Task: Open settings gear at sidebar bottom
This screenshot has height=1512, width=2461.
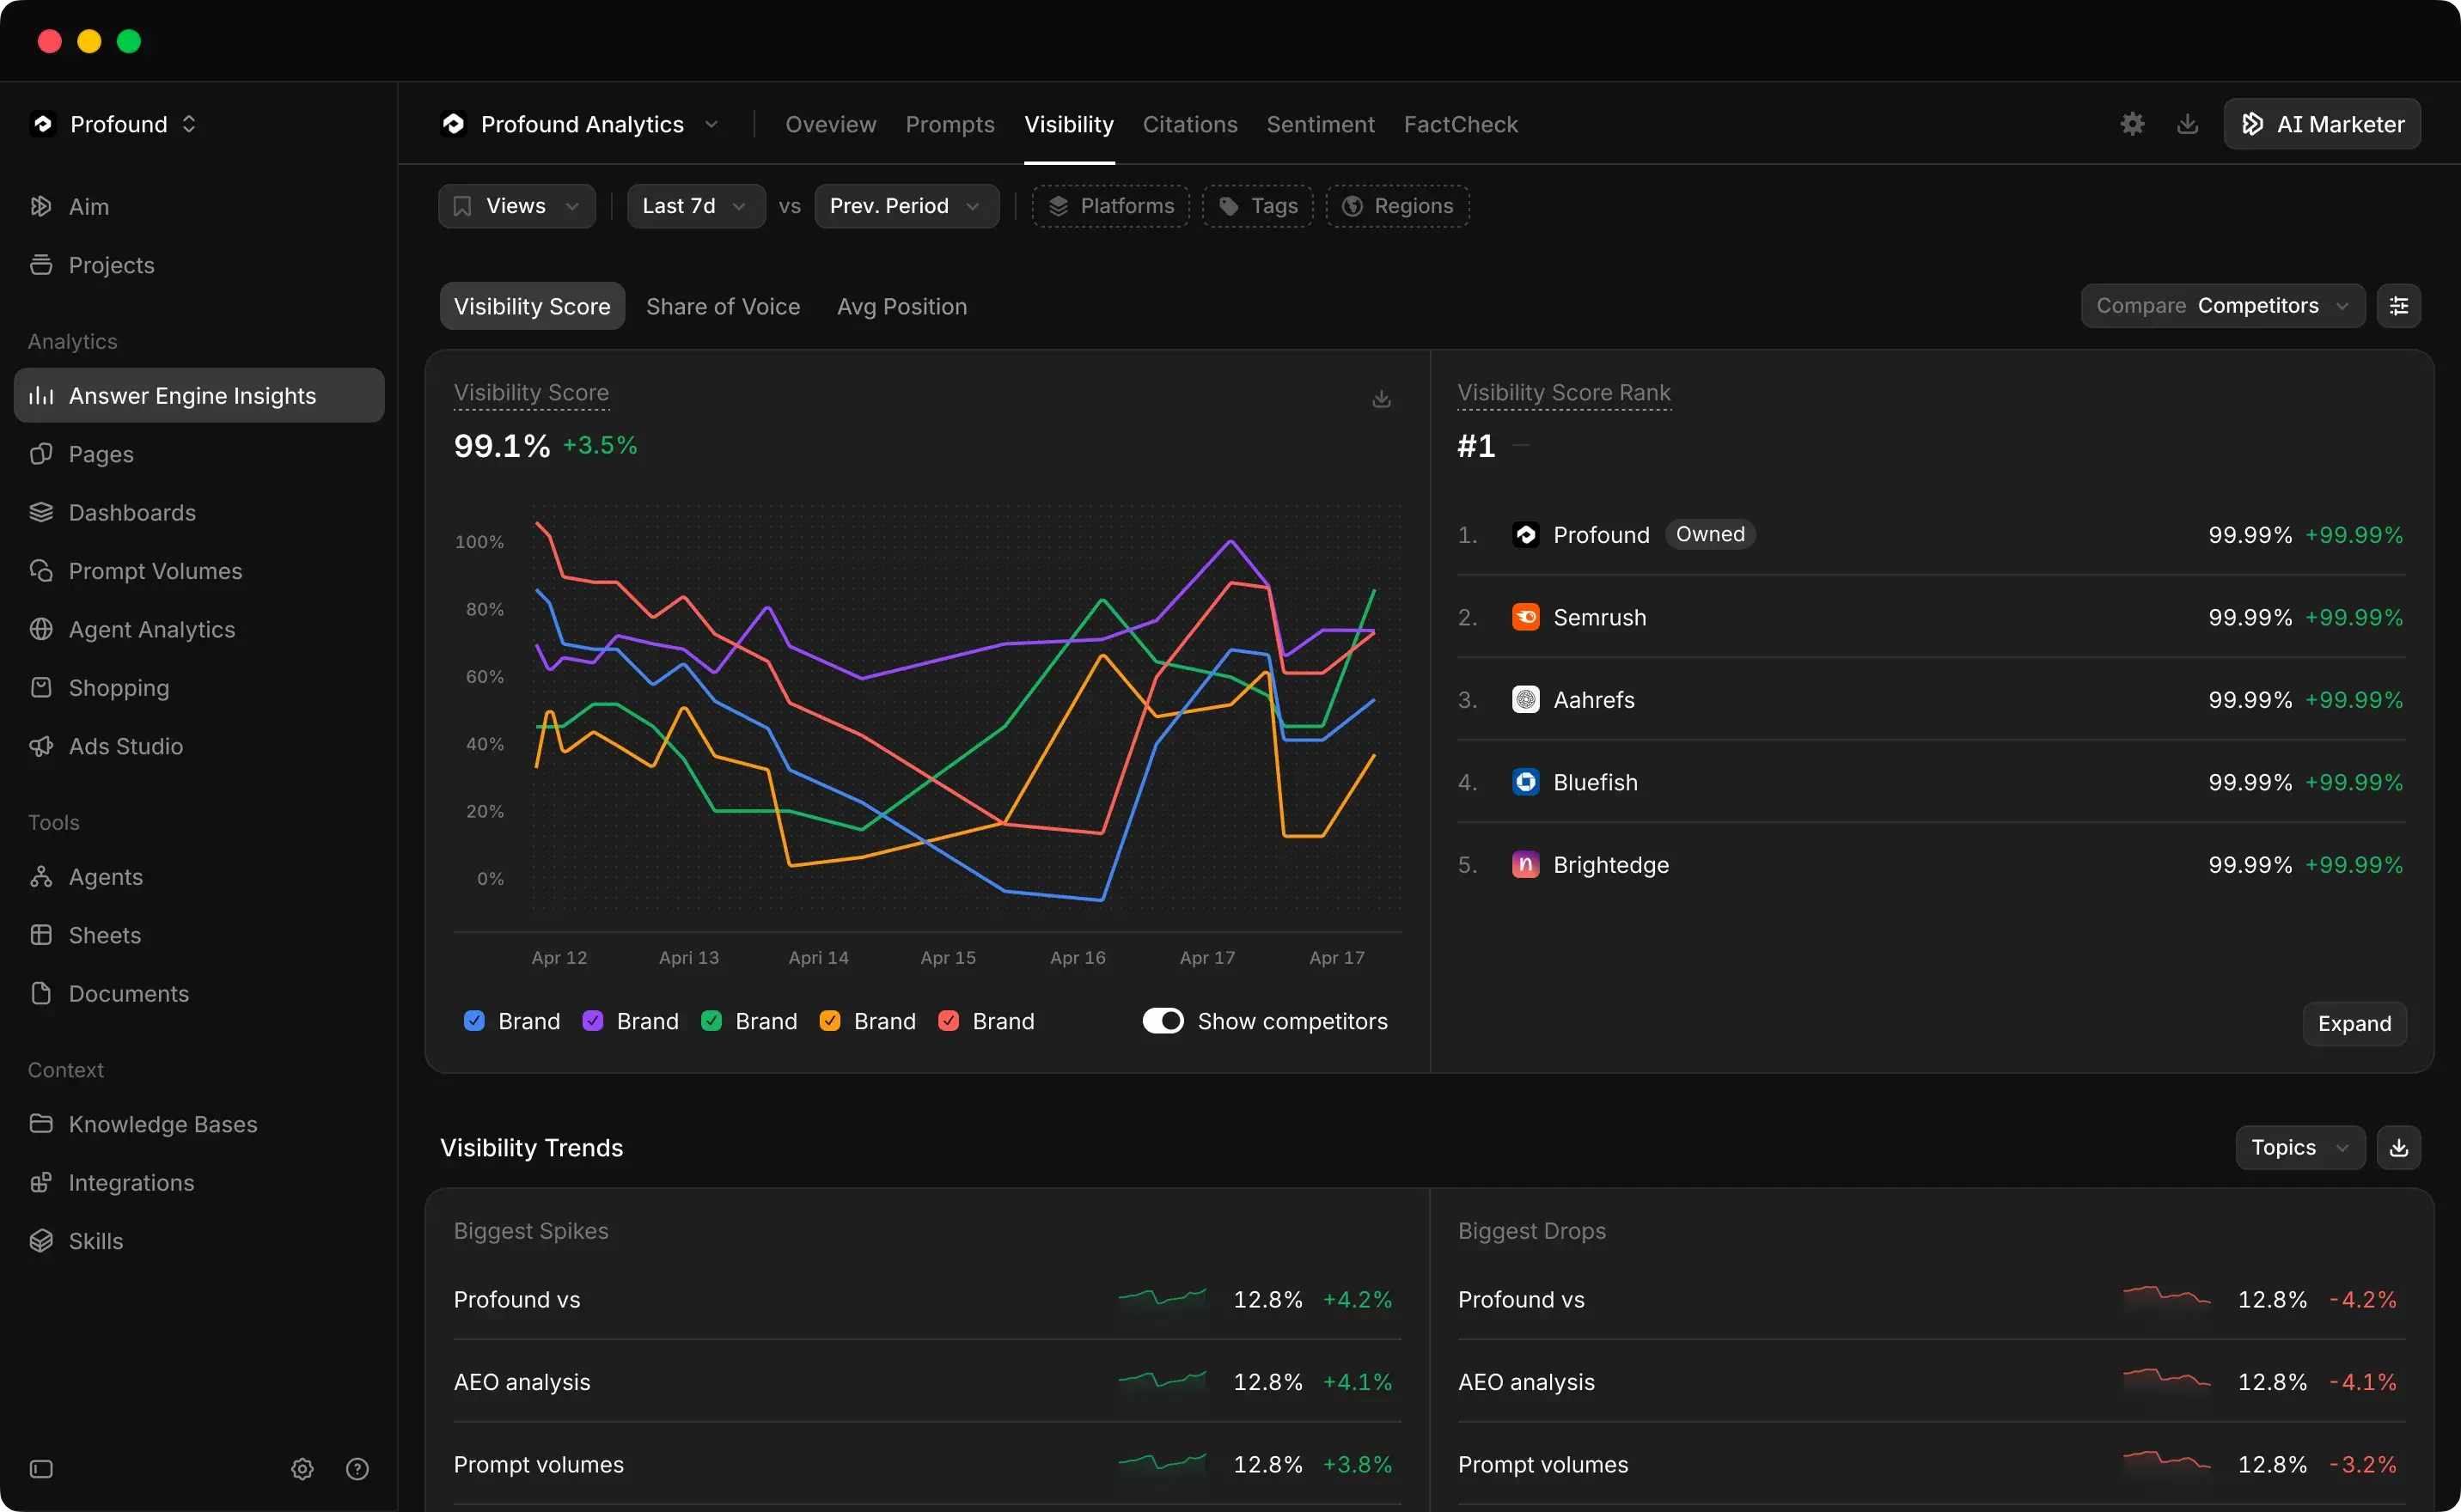Action: [x=302, y=1469]
